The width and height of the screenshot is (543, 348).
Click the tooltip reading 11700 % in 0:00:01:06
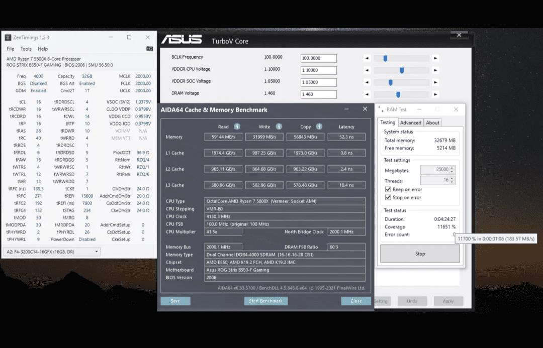[496, 239]
